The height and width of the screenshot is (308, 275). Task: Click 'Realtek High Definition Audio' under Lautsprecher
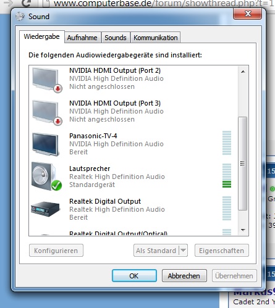117,177
